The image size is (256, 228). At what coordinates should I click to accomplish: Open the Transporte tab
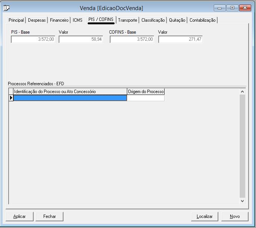(x=128, y=20)
